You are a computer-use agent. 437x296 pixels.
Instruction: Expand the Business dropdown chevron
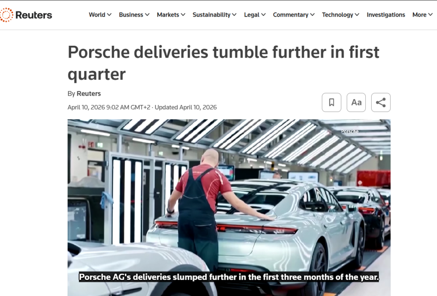(147, 15)
